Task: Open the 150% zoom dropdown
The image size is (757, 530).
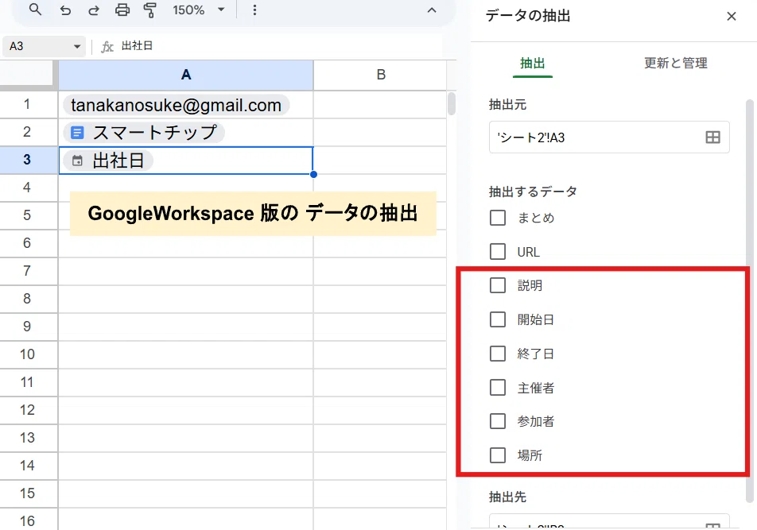Action: point(199,10)
